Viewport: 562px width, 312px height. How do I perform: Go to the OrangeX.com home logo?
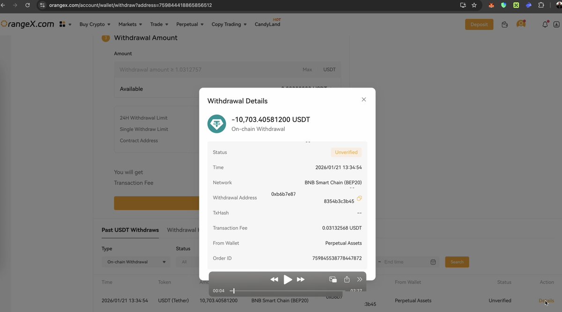point(27,24)
